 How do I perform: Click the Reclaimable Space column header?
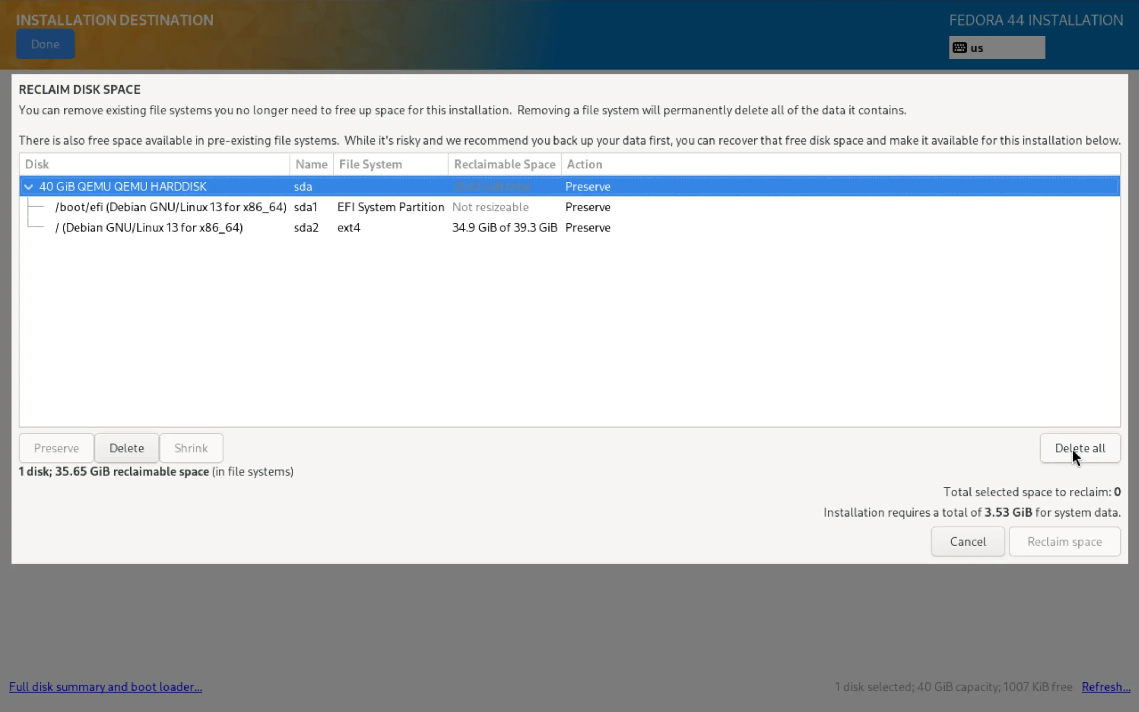coord(504,164)
